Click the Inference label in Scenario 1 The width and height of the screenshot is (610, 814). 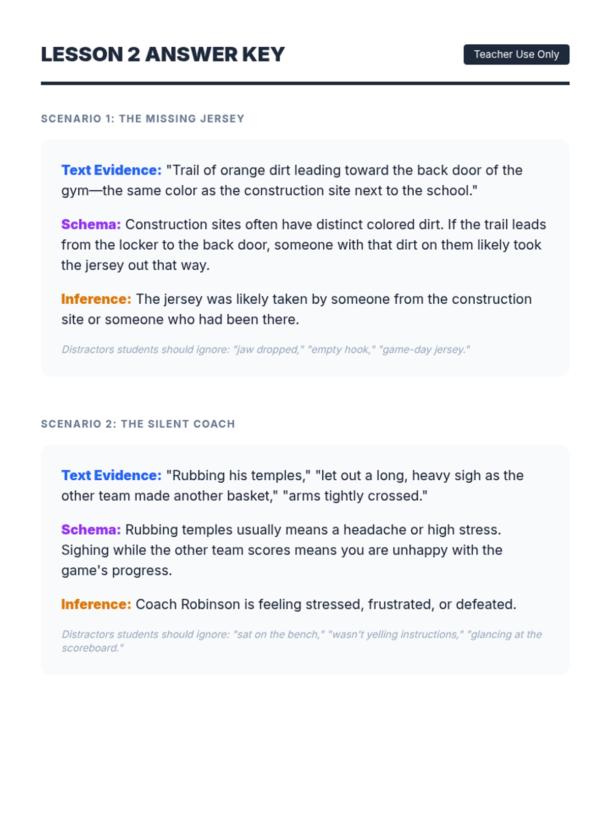[96, 299]
